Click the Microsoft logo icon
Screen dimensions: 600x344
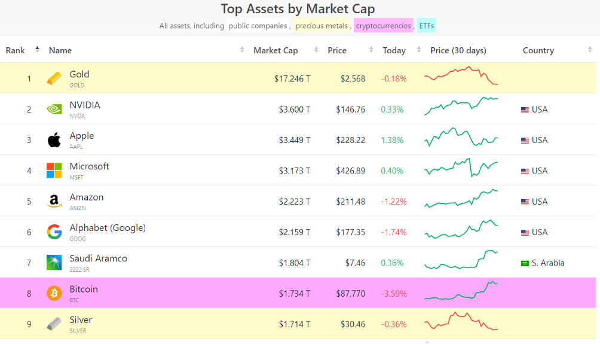[54, 171]
